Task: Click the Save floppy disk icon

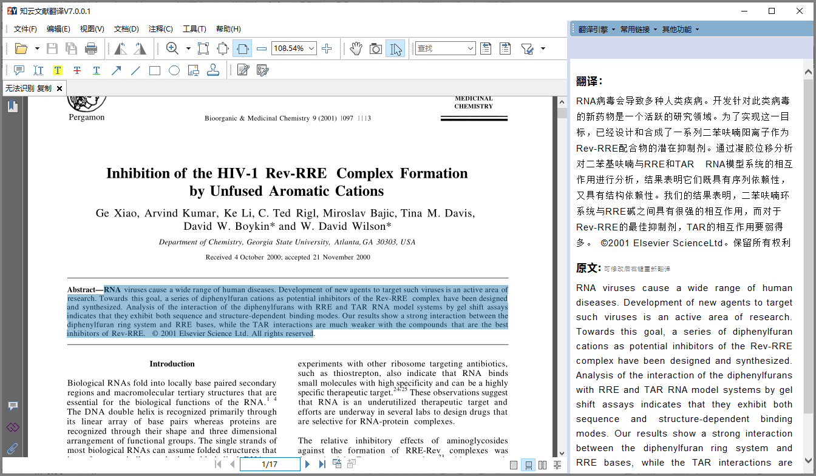Action: (x=52, y=49)
